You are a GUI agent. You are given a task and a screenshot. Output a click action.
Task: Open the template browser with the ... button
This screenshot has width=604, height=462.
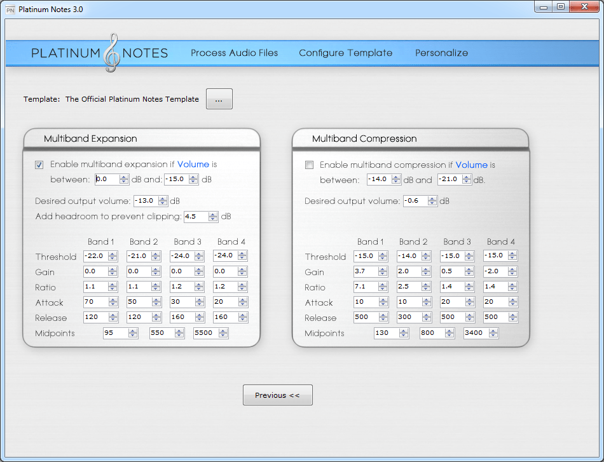[219, 99]
